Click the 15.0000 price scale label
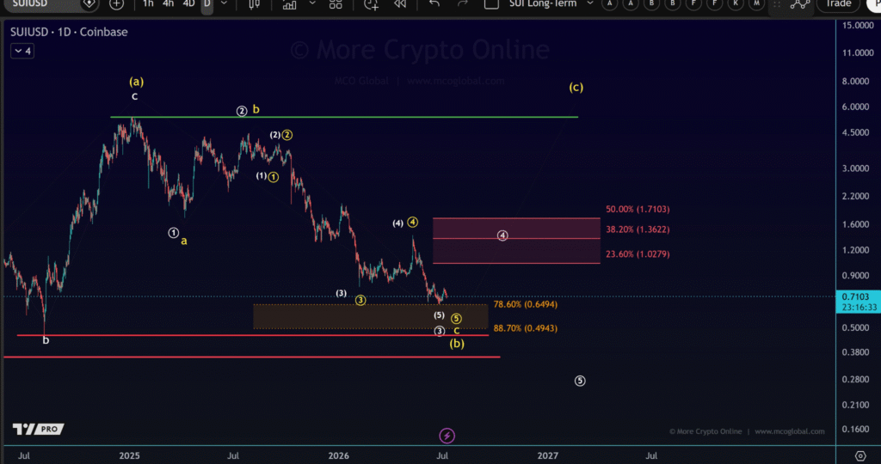The width and height of the screenshot is (881, 464). tap(858, 25)
